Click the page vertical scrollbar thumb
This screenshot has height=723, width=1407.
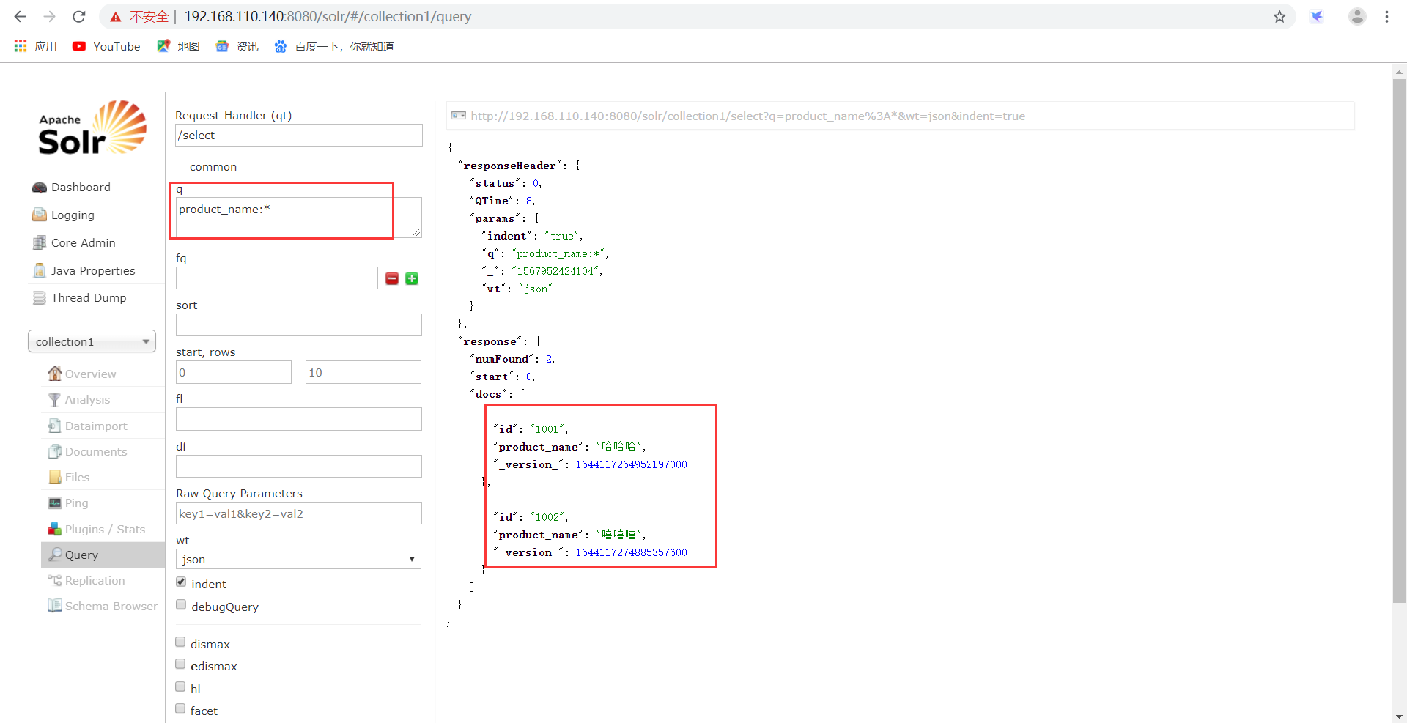(x=1399, y=341)
